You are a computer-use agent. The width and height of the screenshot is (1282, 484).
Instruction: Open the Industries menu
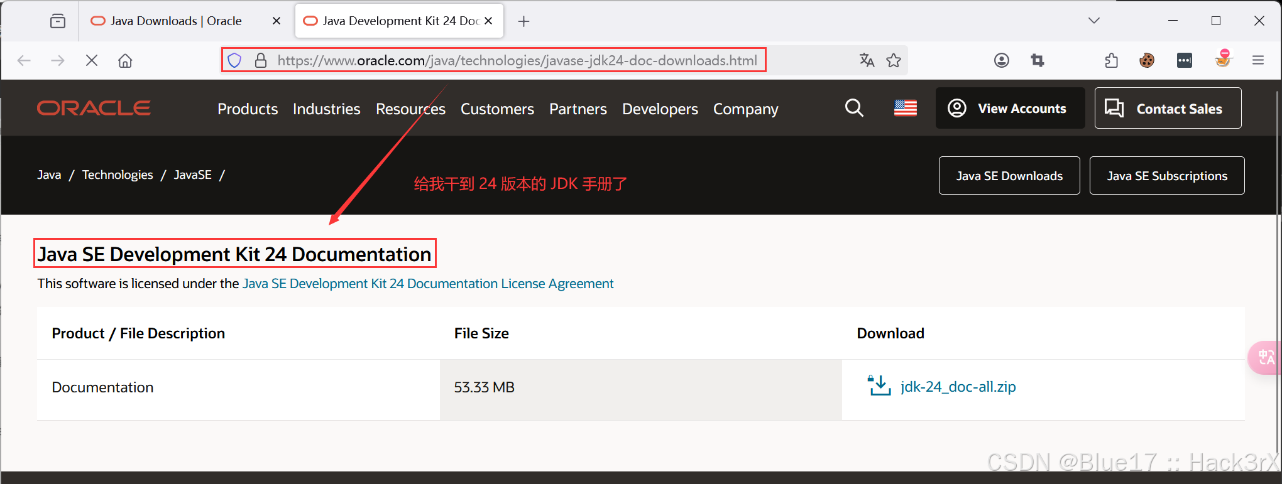[x=327, y=109]
